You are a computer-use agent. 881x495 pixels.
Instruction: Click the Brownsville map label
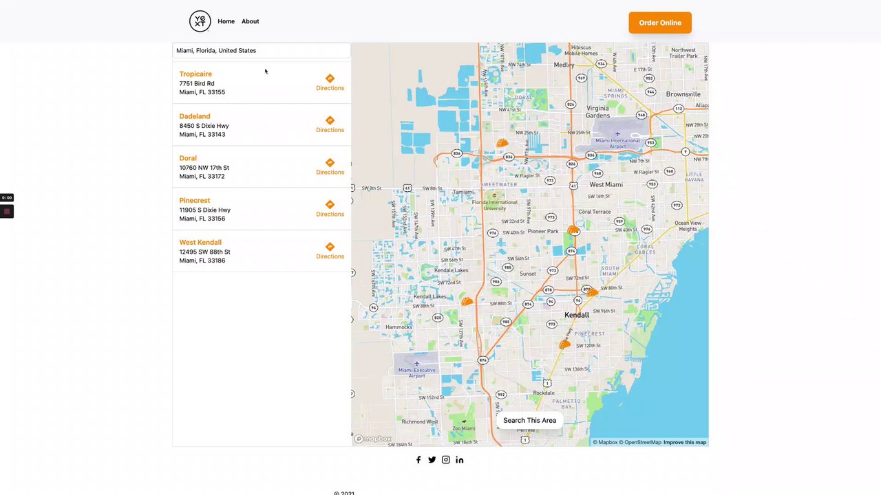[x=683, y=94]
